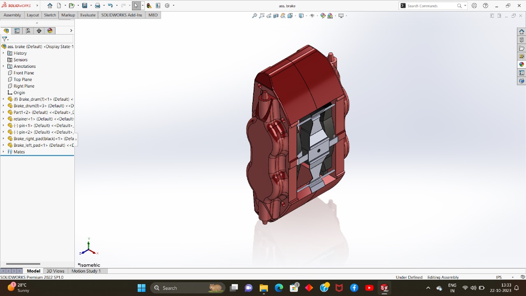This screenshot has height=296, width=526.
Task: Toggle Hide/Show Items eye icon
Action: tap(312, 16)
